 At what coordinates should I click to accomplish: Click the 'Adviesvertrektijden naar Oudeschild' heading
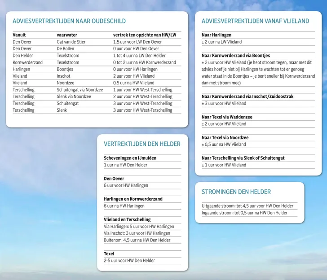(69, 21)
